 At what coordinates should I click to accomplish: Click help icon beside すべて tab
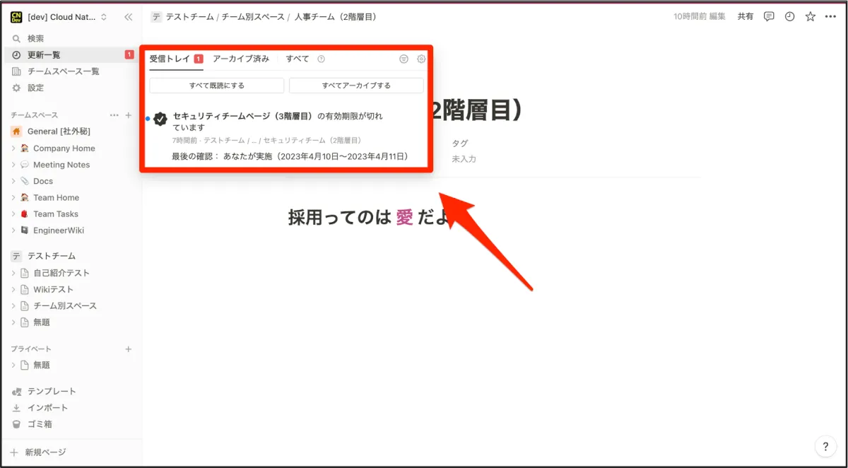(321, 59)
